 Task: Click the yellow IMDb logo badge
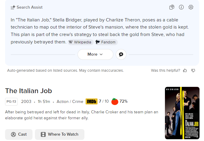point(92,101)
